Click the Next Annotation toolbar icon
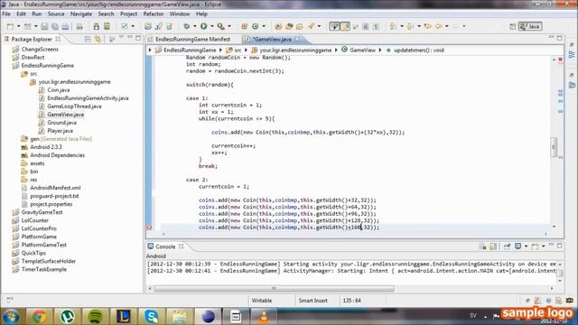Screen dimensions: 578x325 point(393,26)
